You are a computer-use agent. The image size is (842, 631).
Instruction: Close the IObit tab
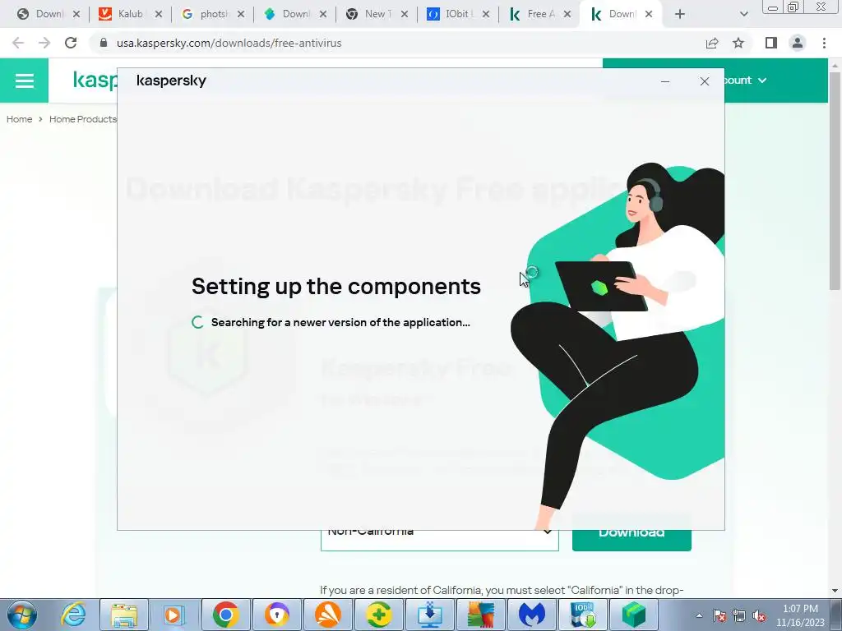point(486,15)
